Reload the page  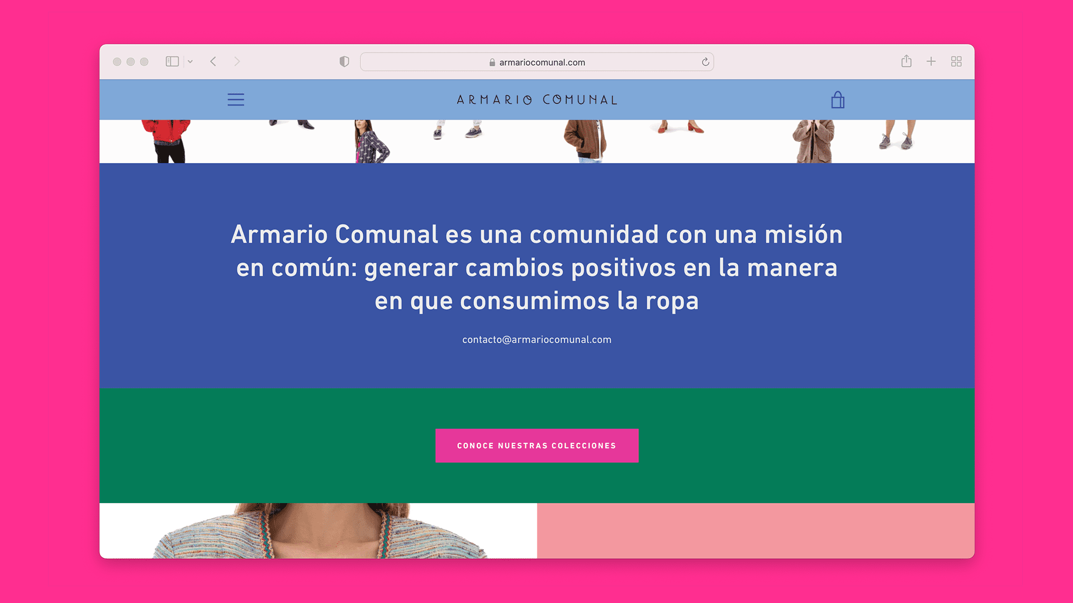click(x=705, y=62)
